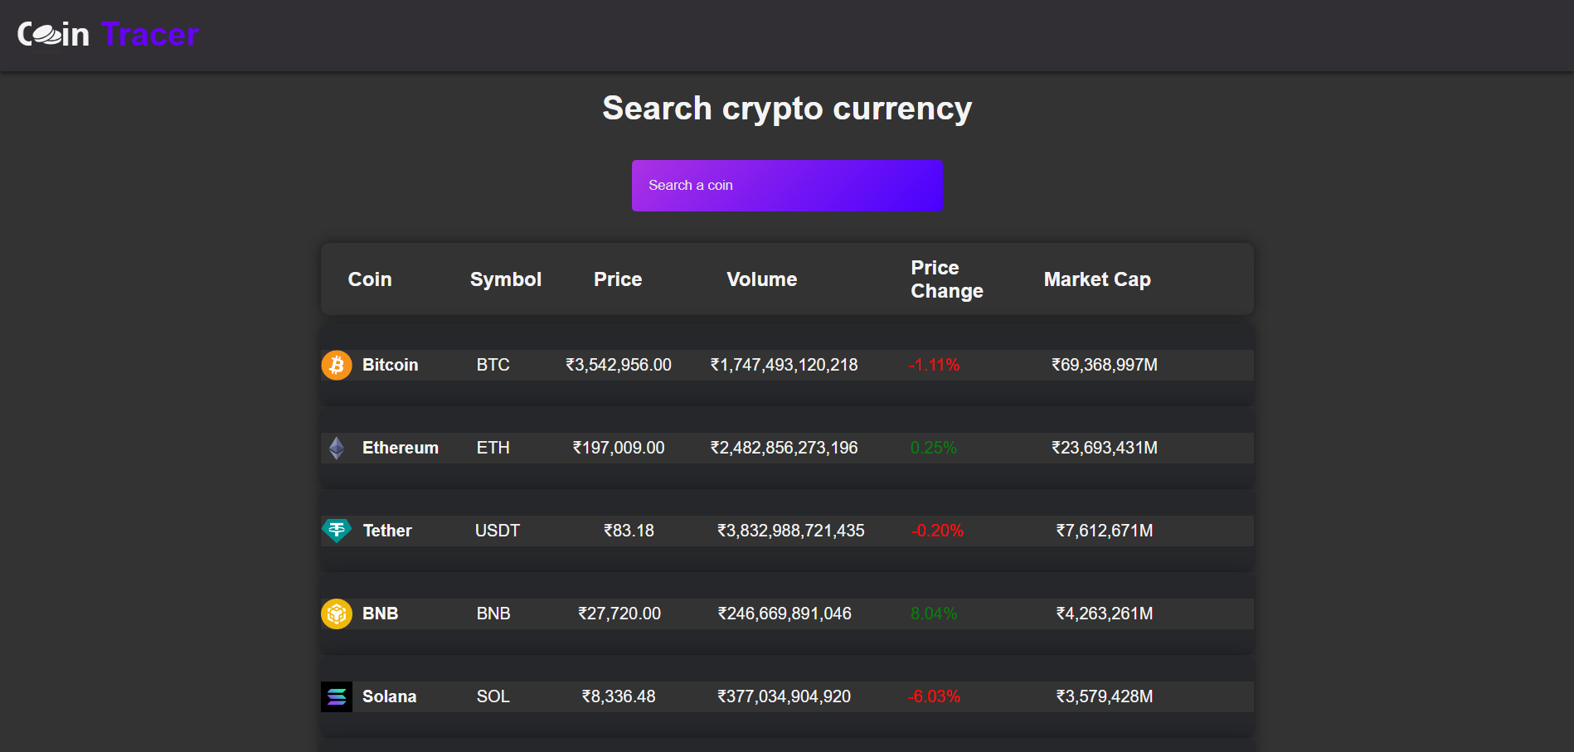Click Solana price change -6.03%
1574x752 pixels.
point(934,696)
